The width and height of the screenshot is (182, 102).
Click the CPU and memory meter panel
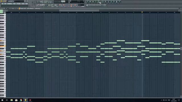pos(77,2)
